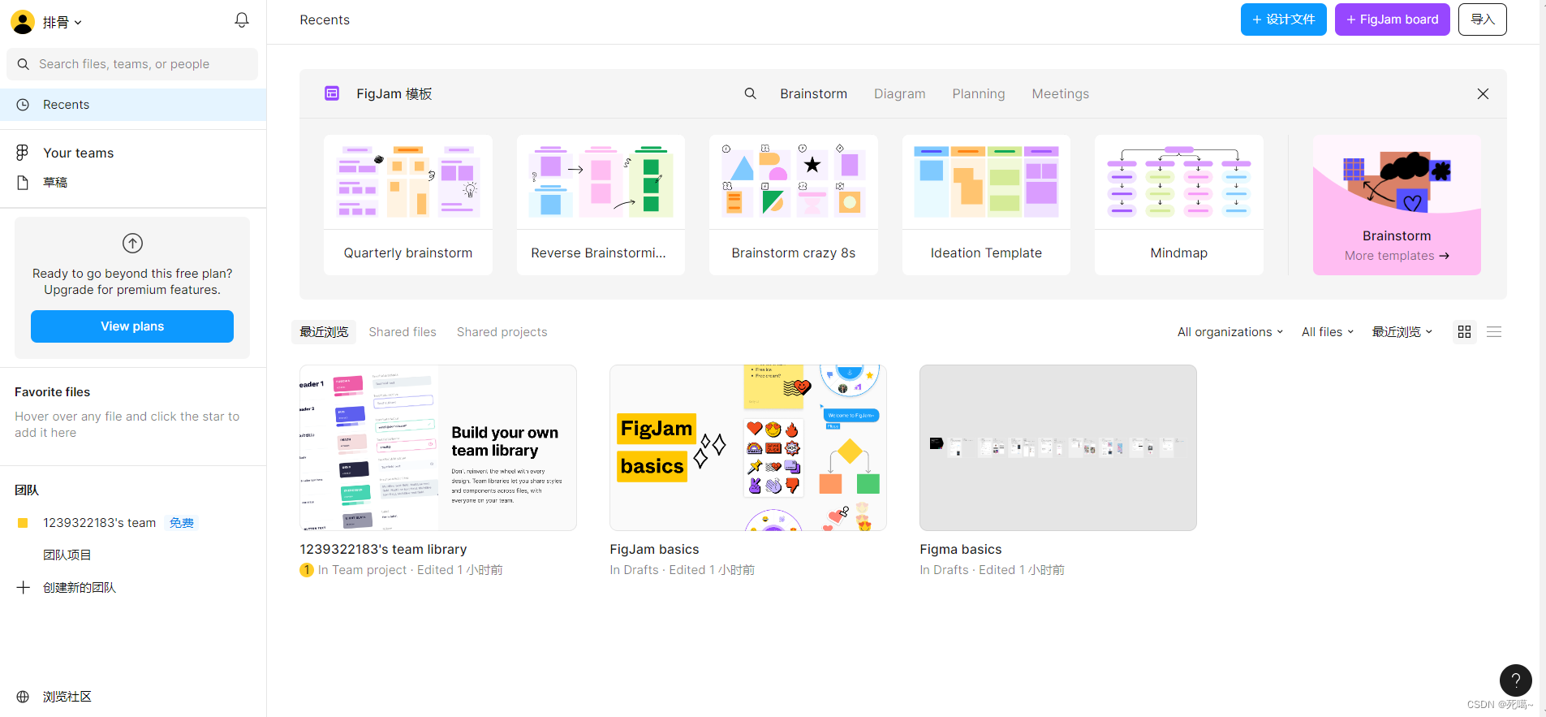Open the team project sidebar item
Image resolution: width=1546 pixels, height=717 pixels.
click(67, 555)
